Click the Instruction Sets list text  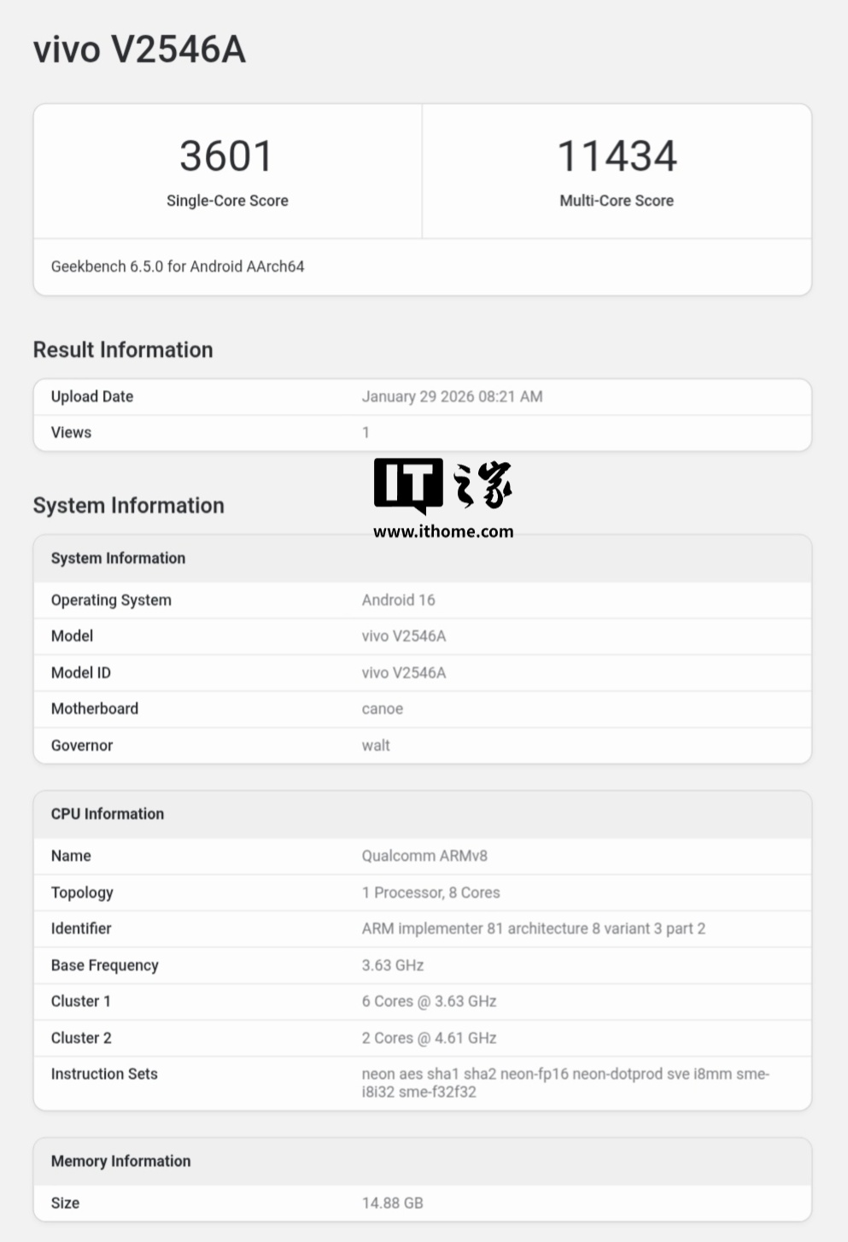point(564,1082)
